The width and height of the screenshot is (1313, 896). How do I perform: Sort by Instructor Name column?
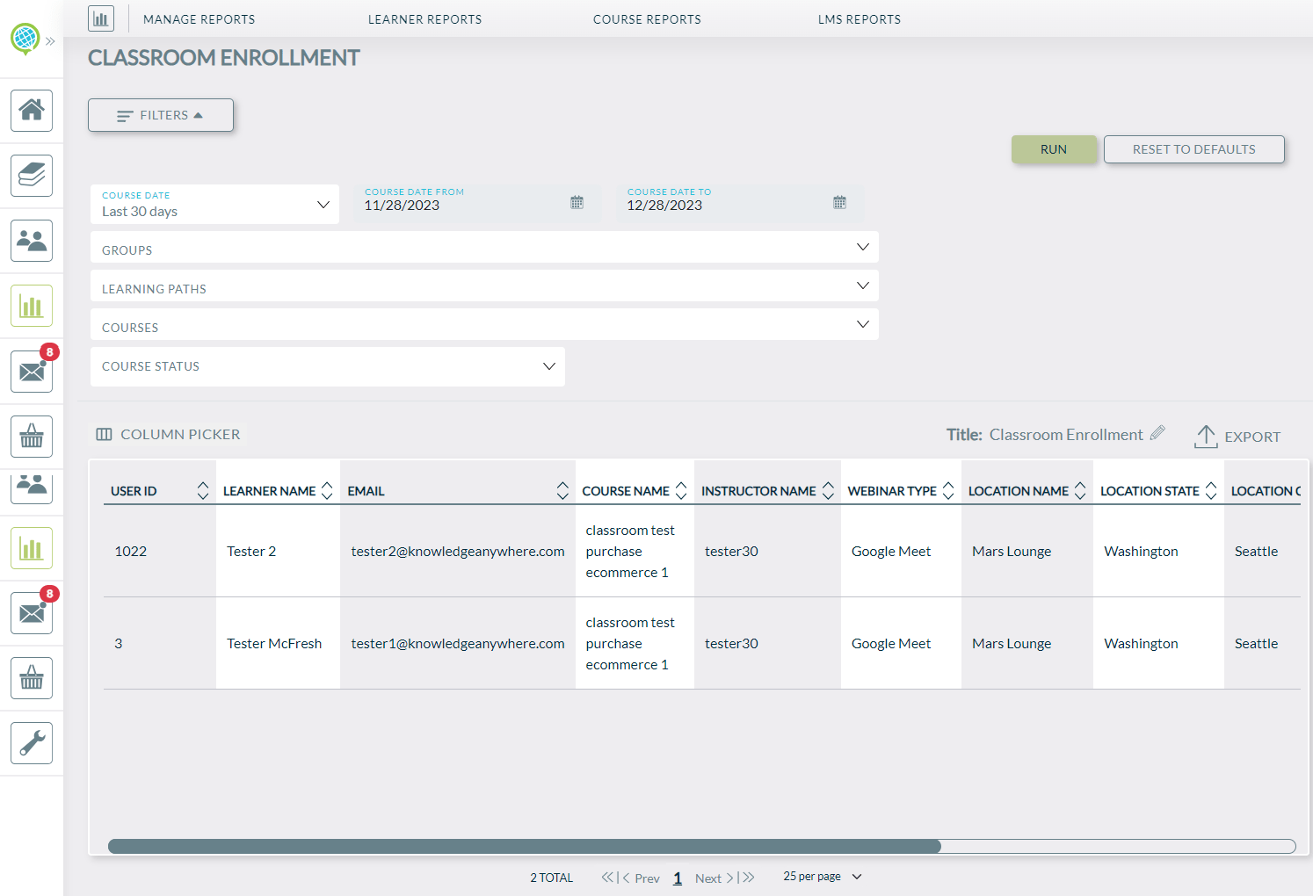827,490
